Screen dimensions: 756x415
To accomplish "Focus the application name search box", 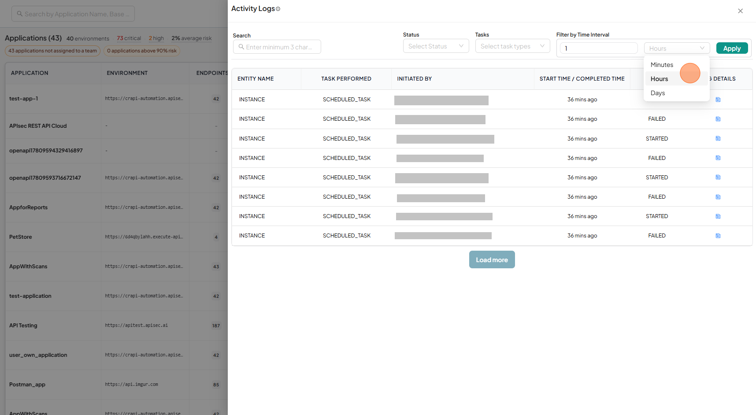I will coord(73,14).
